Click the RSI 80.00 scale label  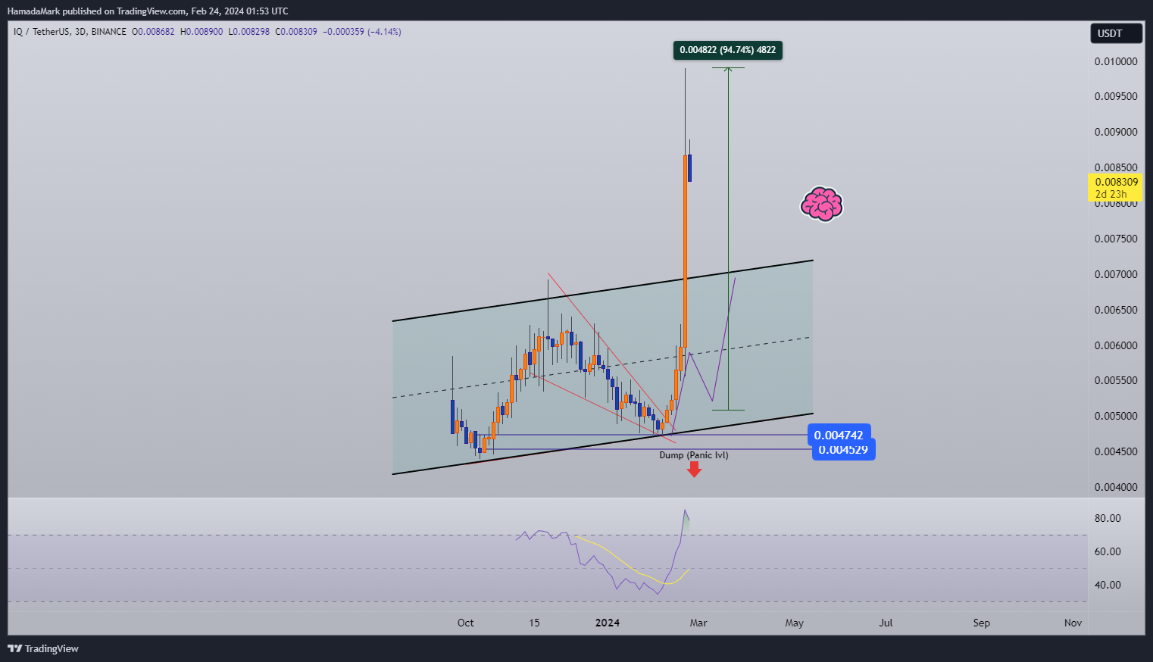1108,518
